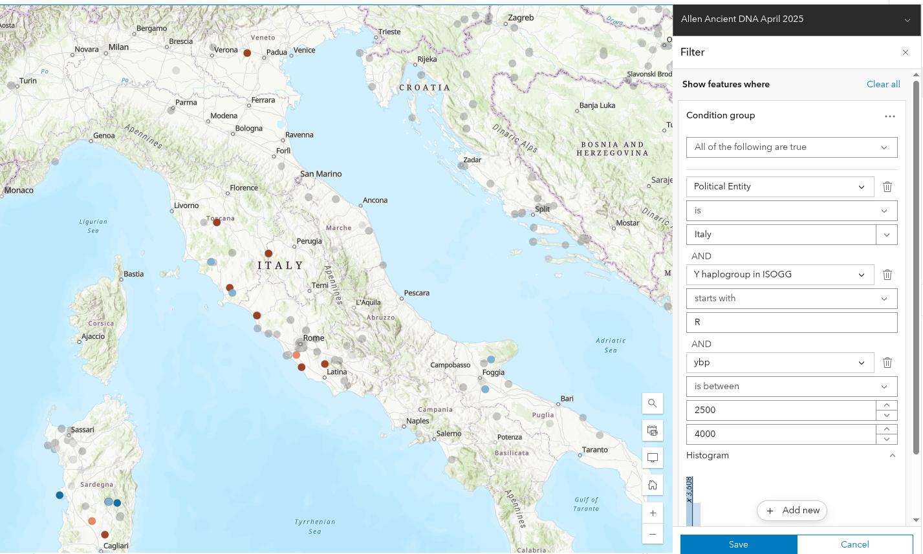Click the filter panel scroll-up arrow
Image resolution: width=923 pixels, height=554 pixels.
point(916,75)
